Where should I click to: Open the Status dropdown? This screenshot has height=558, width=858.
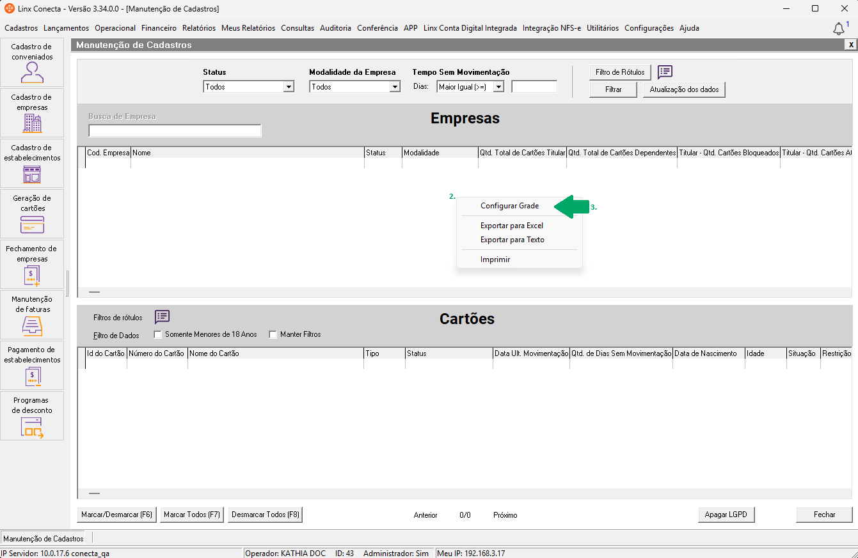coord(289,87)
